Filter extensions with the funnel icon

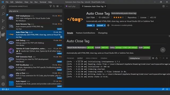pyautogui.click(x=50, y=6)
